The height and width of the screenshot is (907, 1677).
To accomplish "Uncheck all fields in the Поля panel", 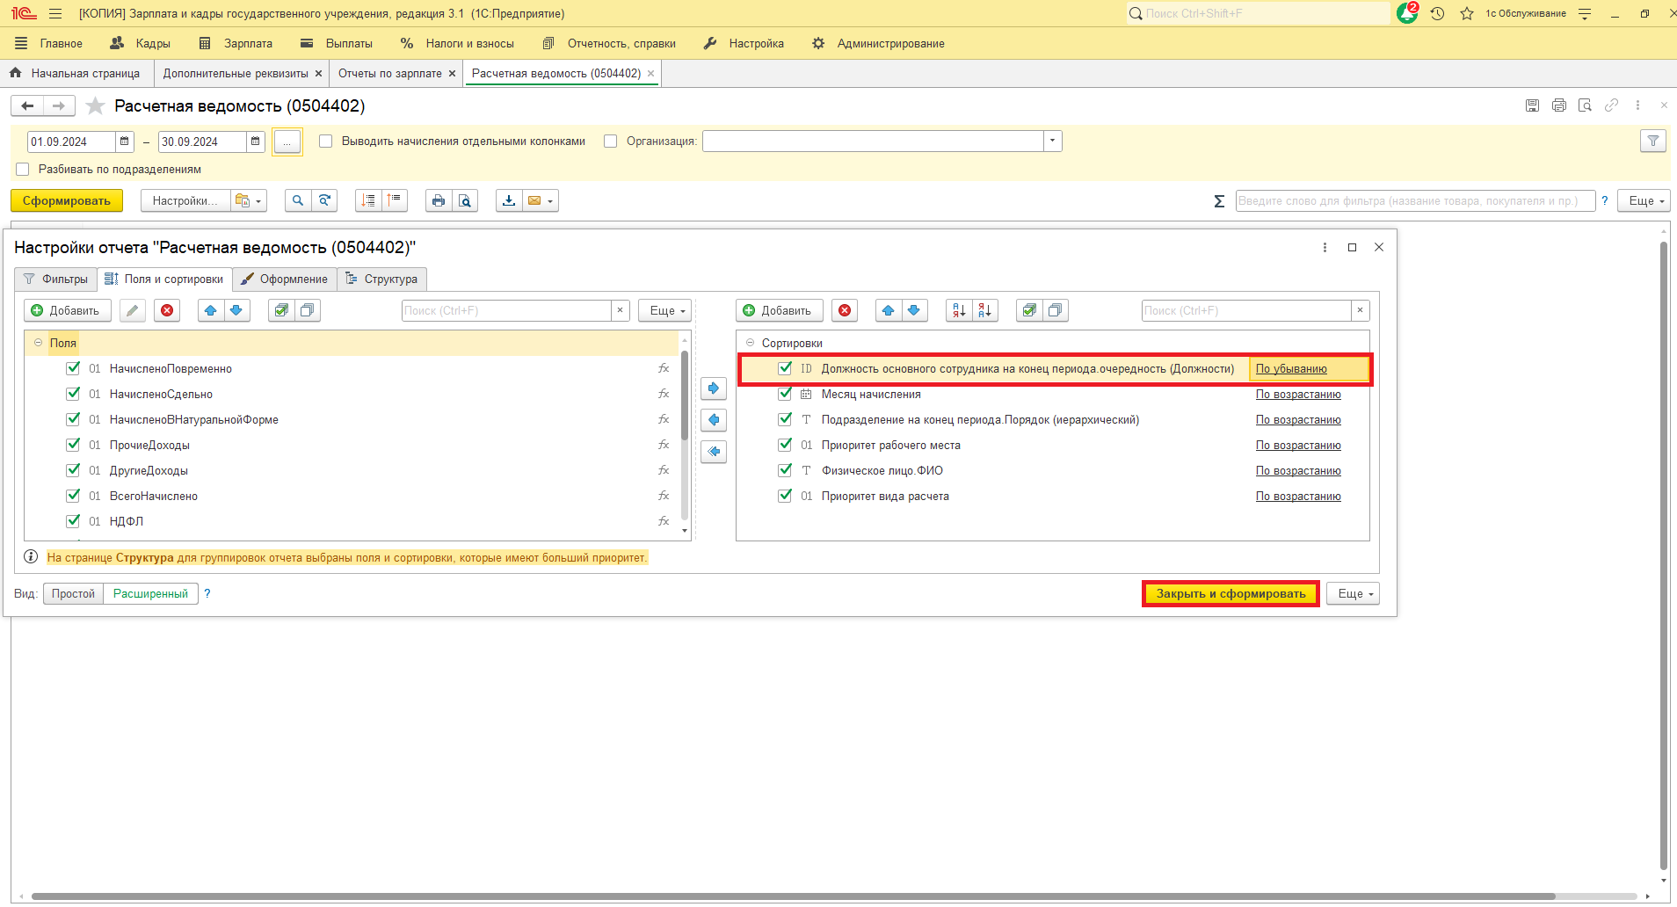I will [308, 310].
